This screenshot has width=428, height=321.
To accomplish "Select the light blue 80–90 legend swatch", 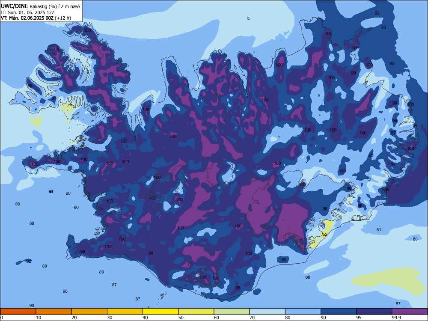I will (x=303, y=312).
